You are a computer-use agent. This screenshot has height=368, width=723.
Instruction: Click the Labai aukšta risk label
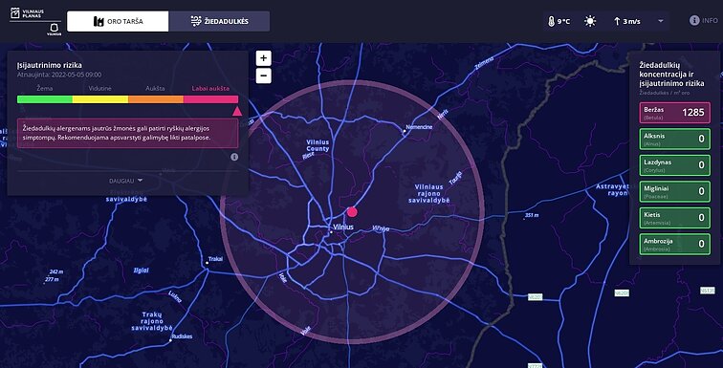click(210, 89)
